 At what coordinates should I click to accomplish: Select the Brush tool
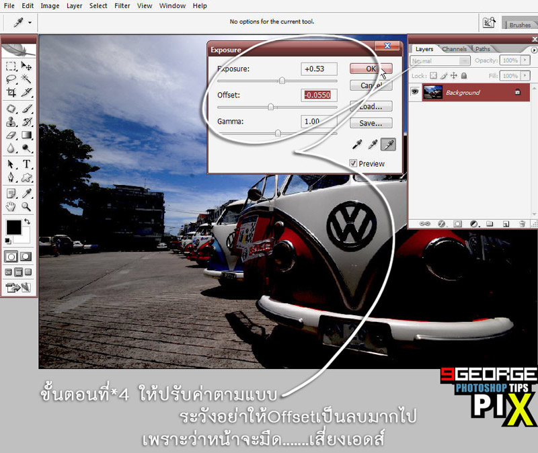click(x=26, y=109)
